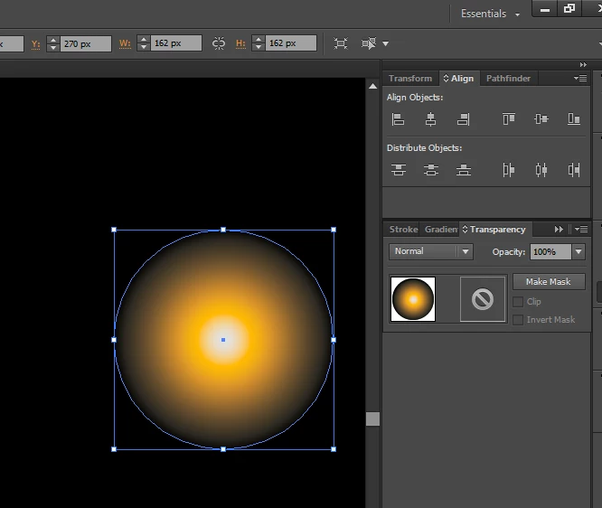Enable the Clip checkbox
The height and width of the screenshot is (508, 602).
(x=518, y=302)
